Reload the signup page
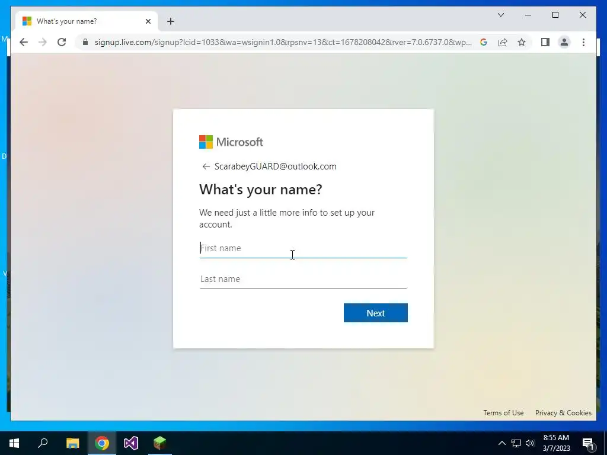 tap(62, 42)
